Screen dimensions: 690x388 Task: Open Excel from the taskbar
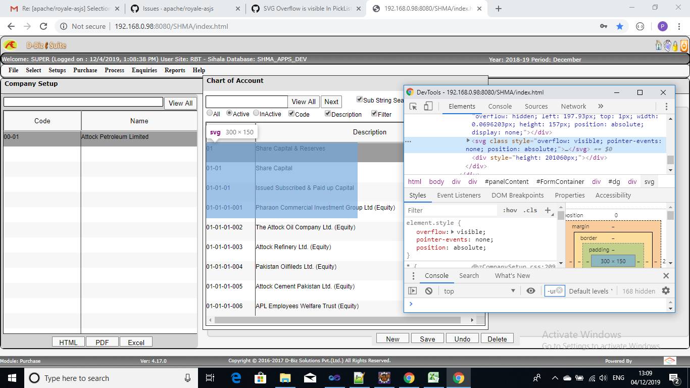click(x=434, y=378)
